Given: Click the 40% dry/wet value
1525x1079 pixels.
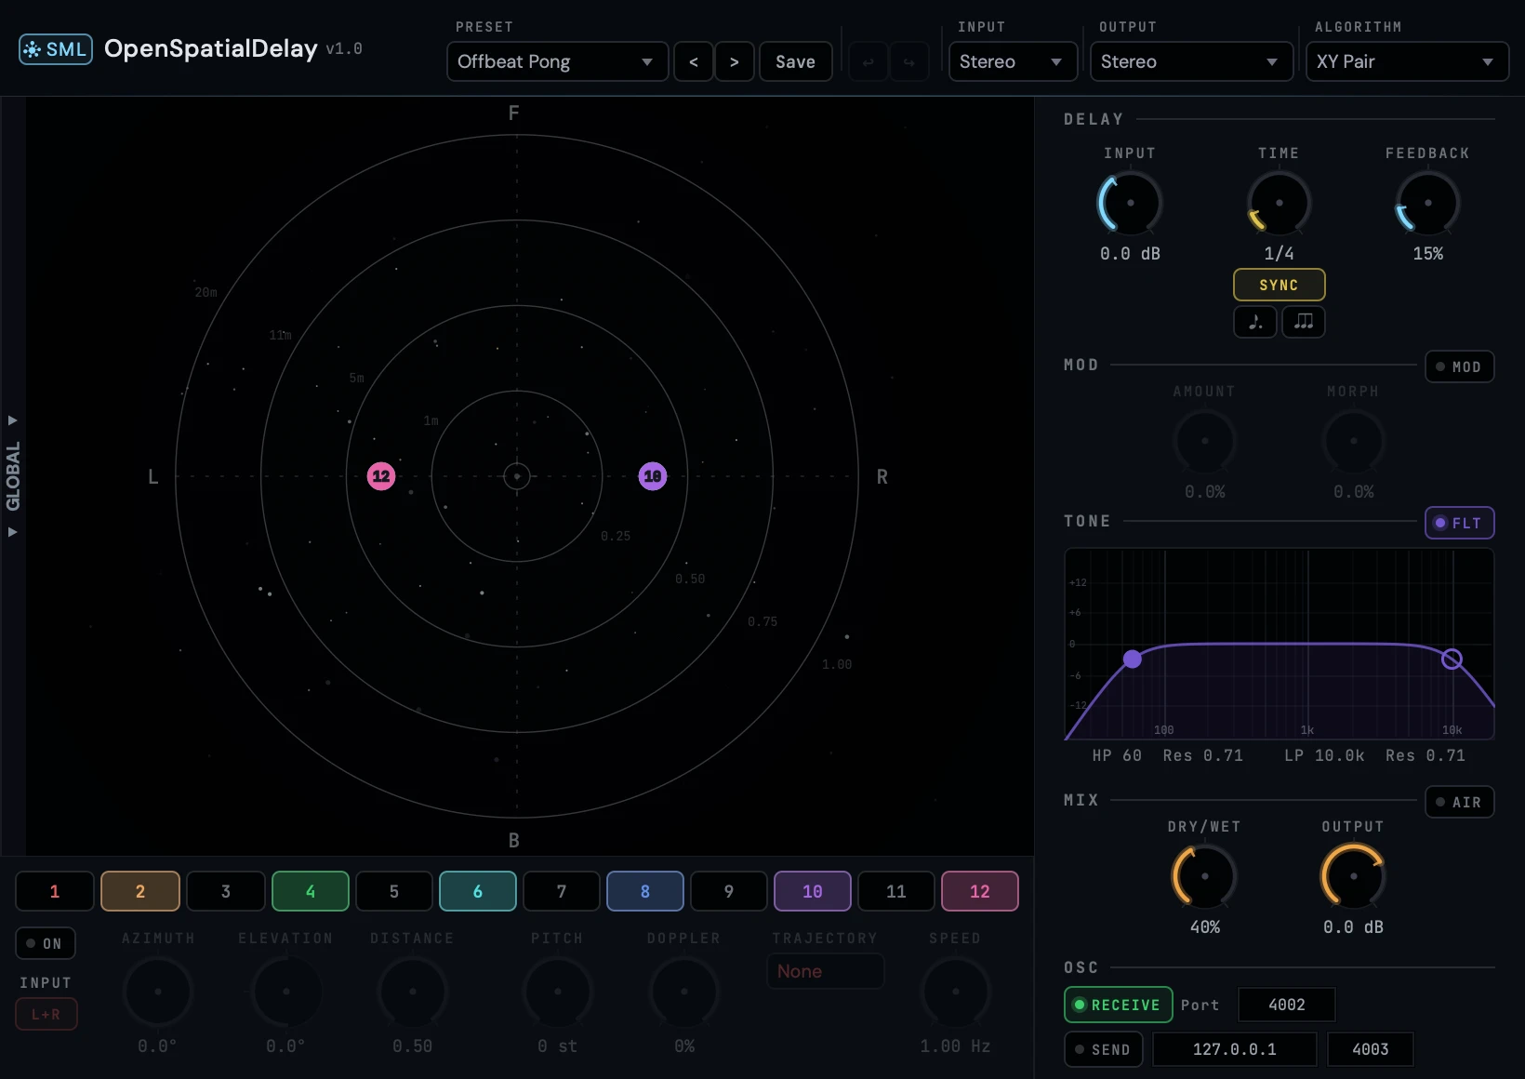Looking at the screenshot, I should tap(1205, 926).
